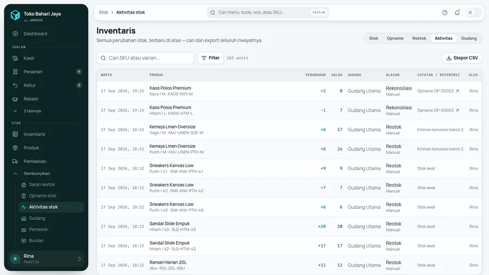
Task: Click the Stok breadcrumb link
Action: pos(103,12)
